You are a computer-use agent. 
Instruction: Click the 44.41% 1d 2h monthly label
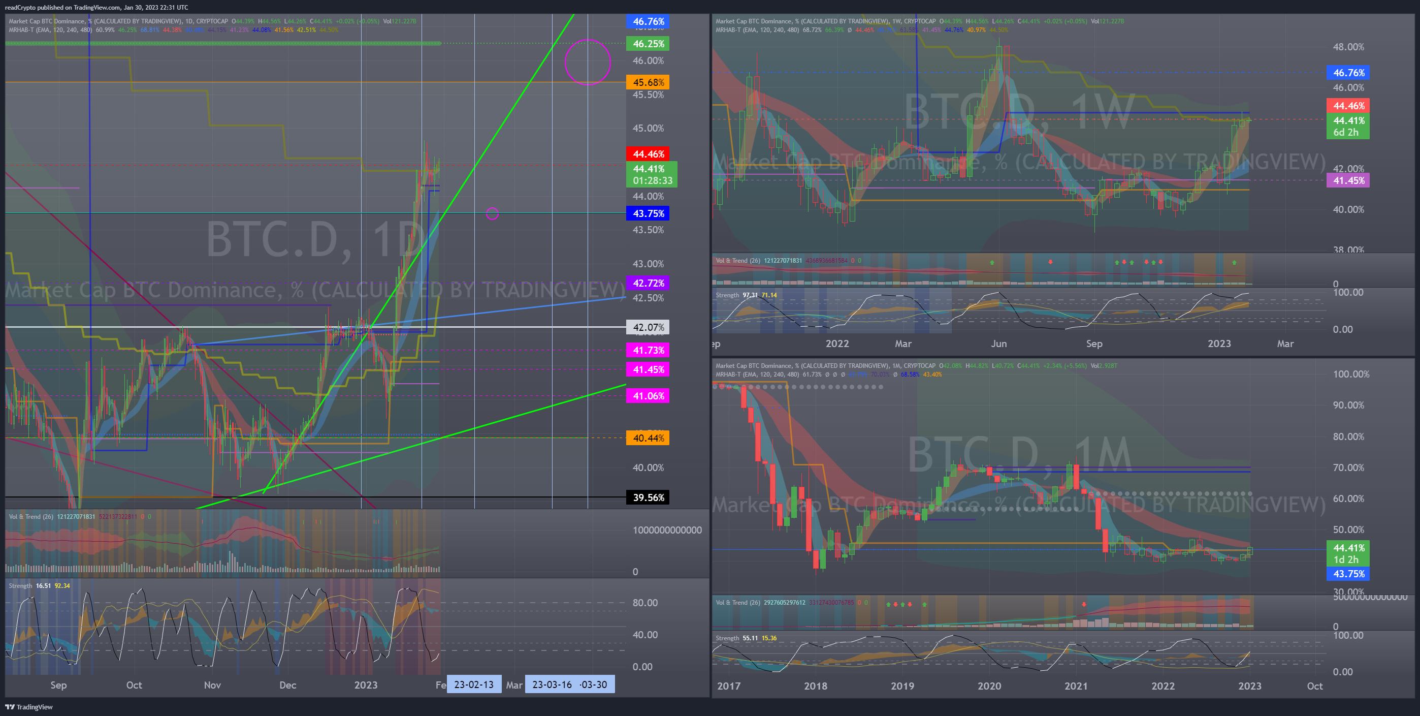click(1348, 554)
